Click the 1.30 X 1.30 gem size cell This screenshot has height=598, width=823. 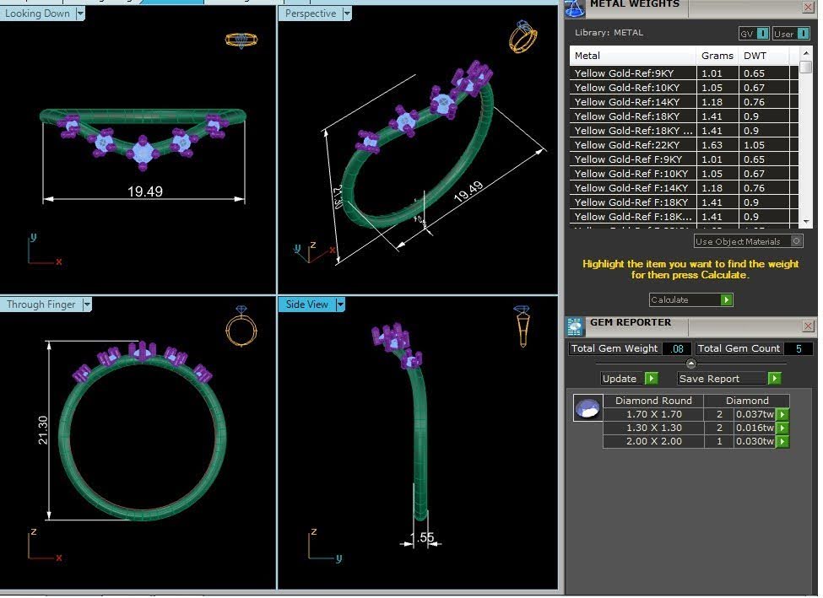(653, 428)
